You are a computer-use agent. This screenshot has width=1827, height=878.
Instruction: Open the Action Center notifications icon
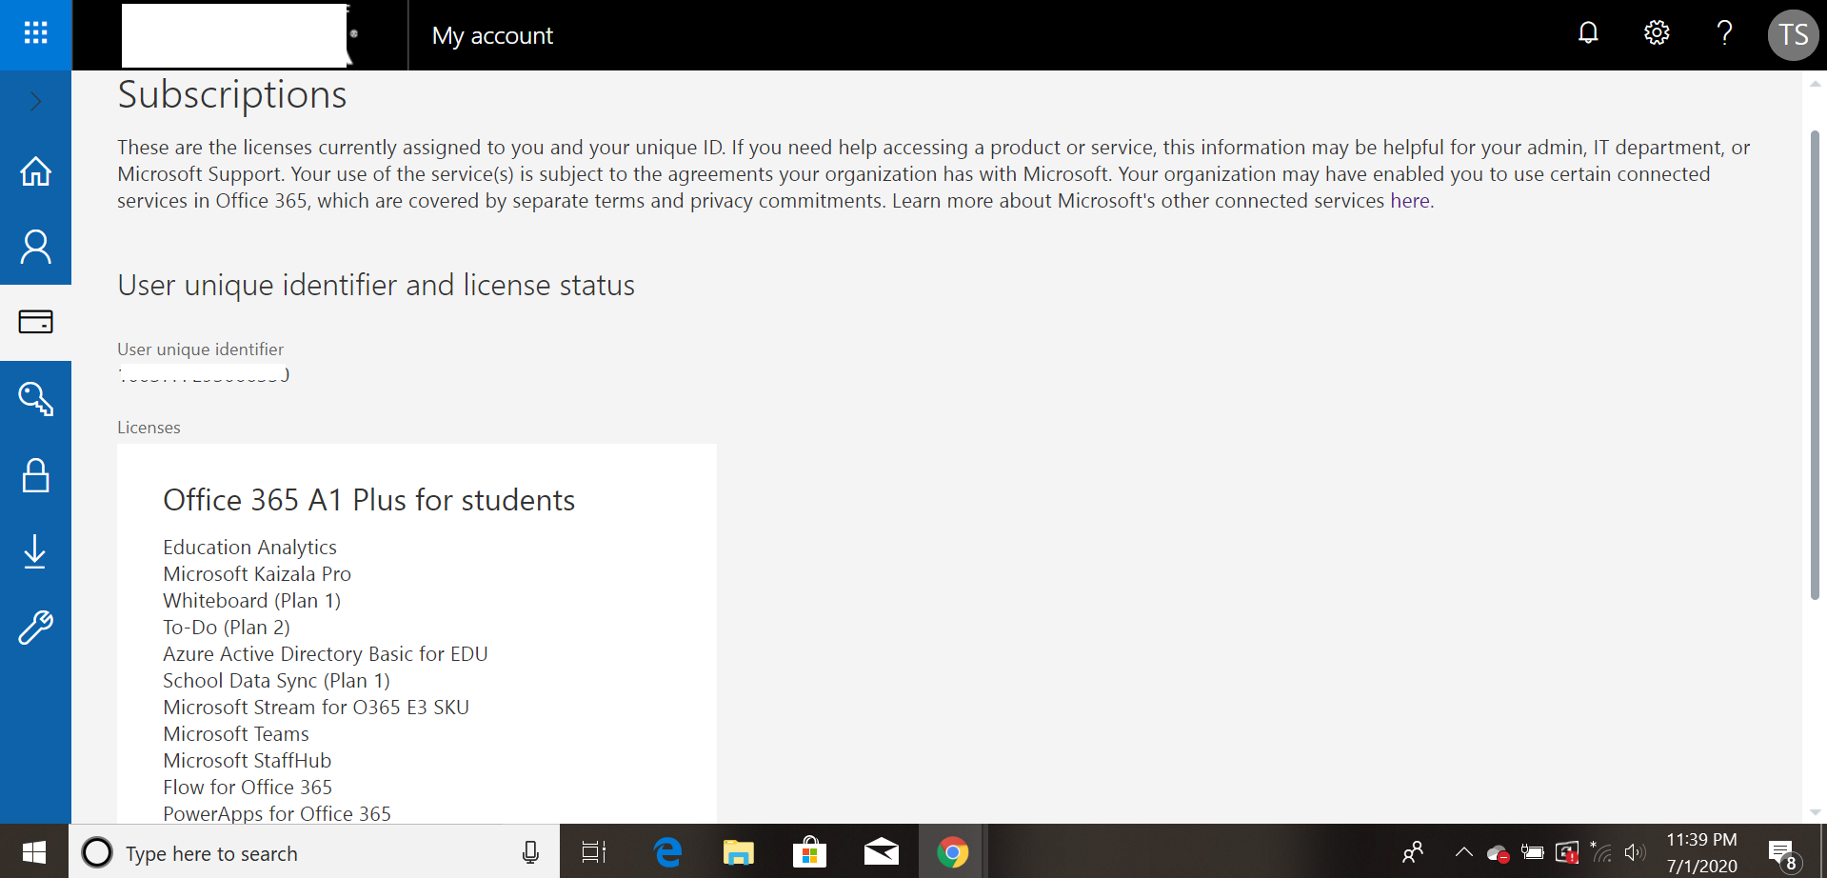(1783, 854)
